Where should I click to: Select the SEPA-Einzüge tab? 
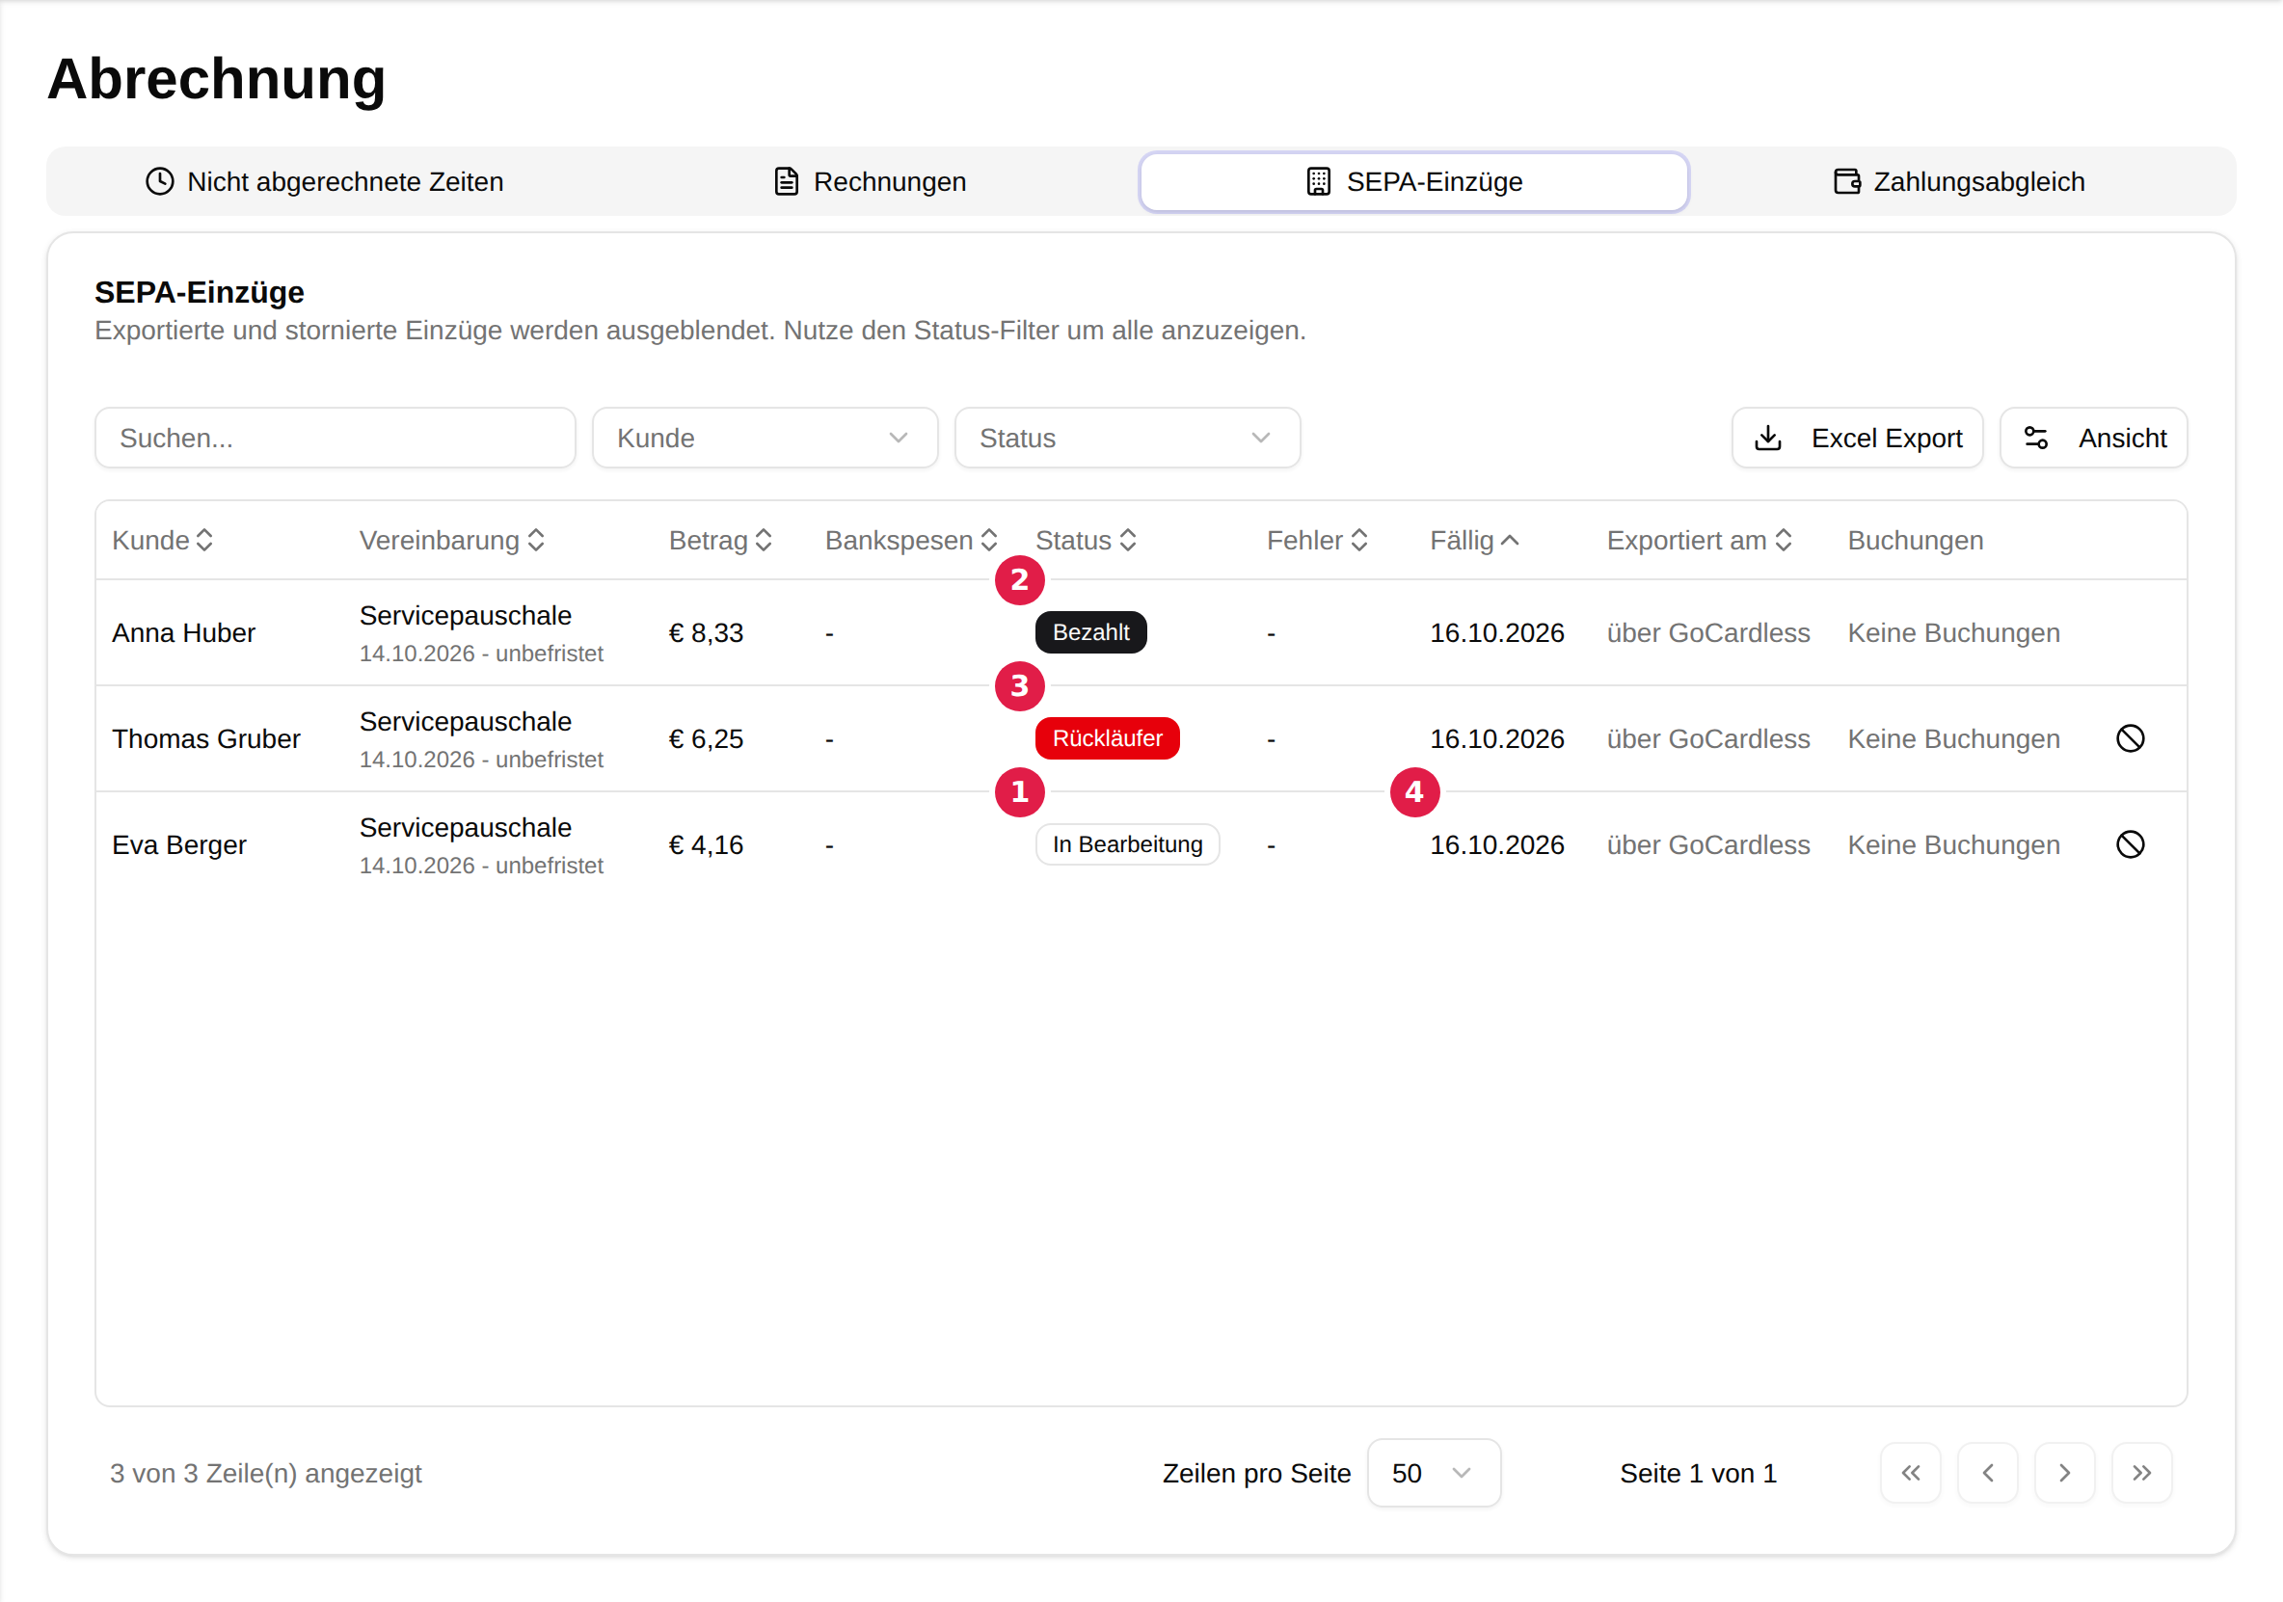click(1413, 182)
